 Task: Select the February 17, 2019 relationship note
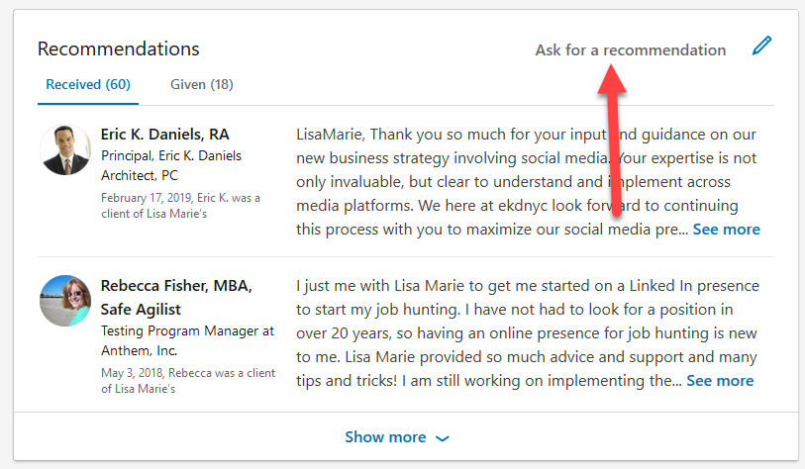180,205
